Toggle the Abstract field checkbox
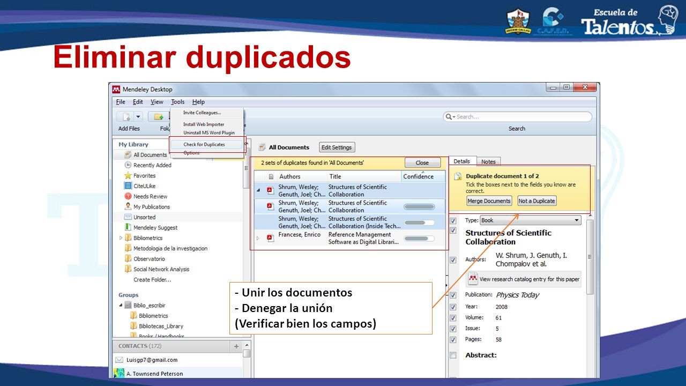The image size is (686, 386). (453, 355)
